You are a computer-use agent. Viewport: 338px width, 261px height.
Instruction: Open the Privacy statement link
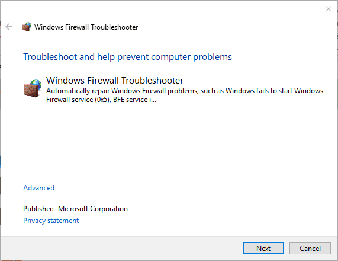[x=51, y=221]
